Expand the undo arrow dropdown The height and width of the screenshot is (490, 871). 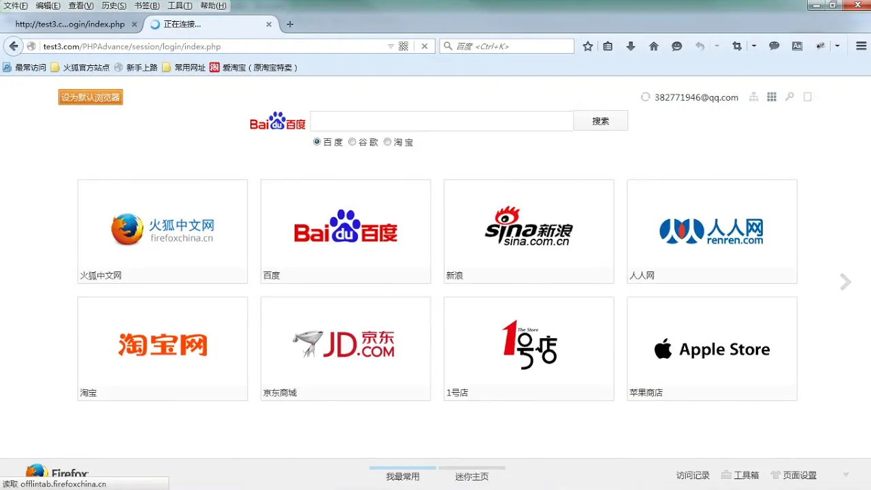717,46
